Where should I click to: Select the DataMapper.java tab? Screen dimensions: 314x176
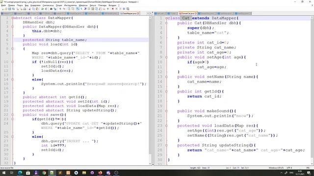pos(130,13)
